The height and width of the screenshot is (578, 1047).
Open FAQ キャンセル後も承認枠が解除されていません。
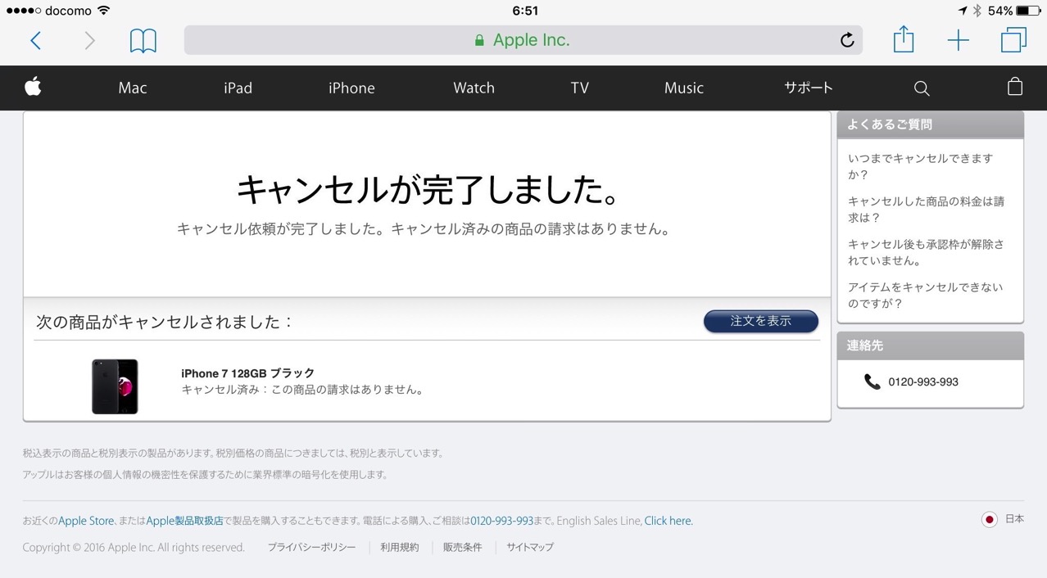point(926,252)
